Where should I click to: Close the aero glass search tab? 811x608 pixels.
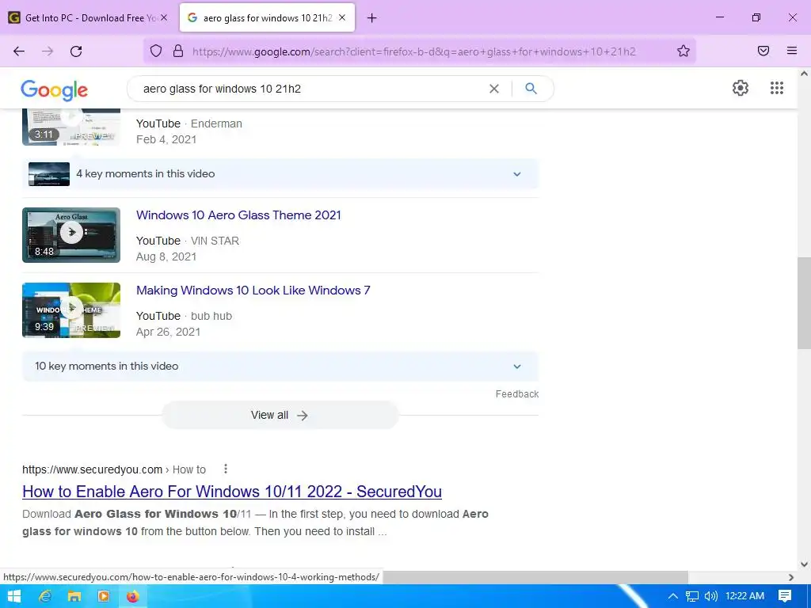click(x=342, y=17)
